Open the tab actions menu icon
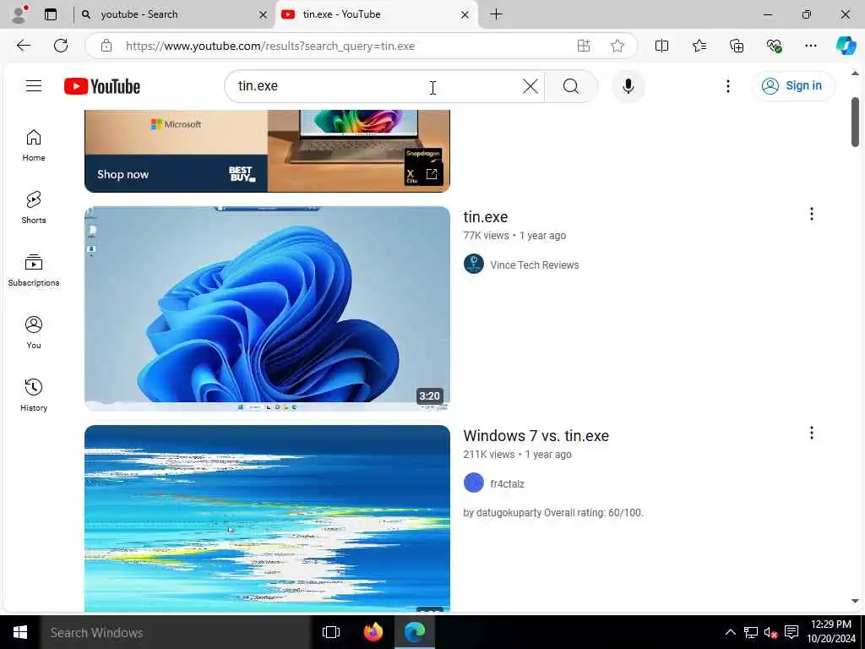This screenshot has height=649, width=865. click(x=51, y=14)
